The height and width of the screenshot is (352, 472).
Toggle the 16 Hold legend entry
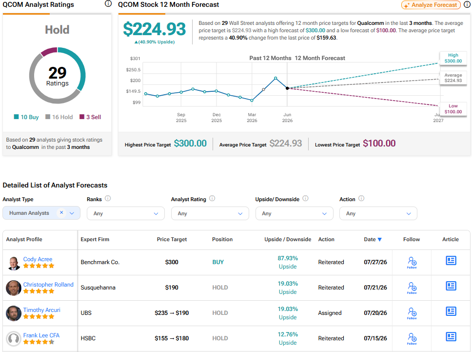pyautogui.click(x=59, y=117)
